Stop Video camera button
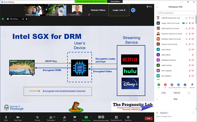The width and height of the screenshot is (197, 122). pyautogui.click(x=18, y=118)
